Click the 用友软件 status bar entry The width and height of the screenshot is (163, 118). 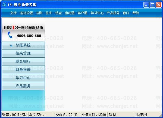click(x=146, y=114)
